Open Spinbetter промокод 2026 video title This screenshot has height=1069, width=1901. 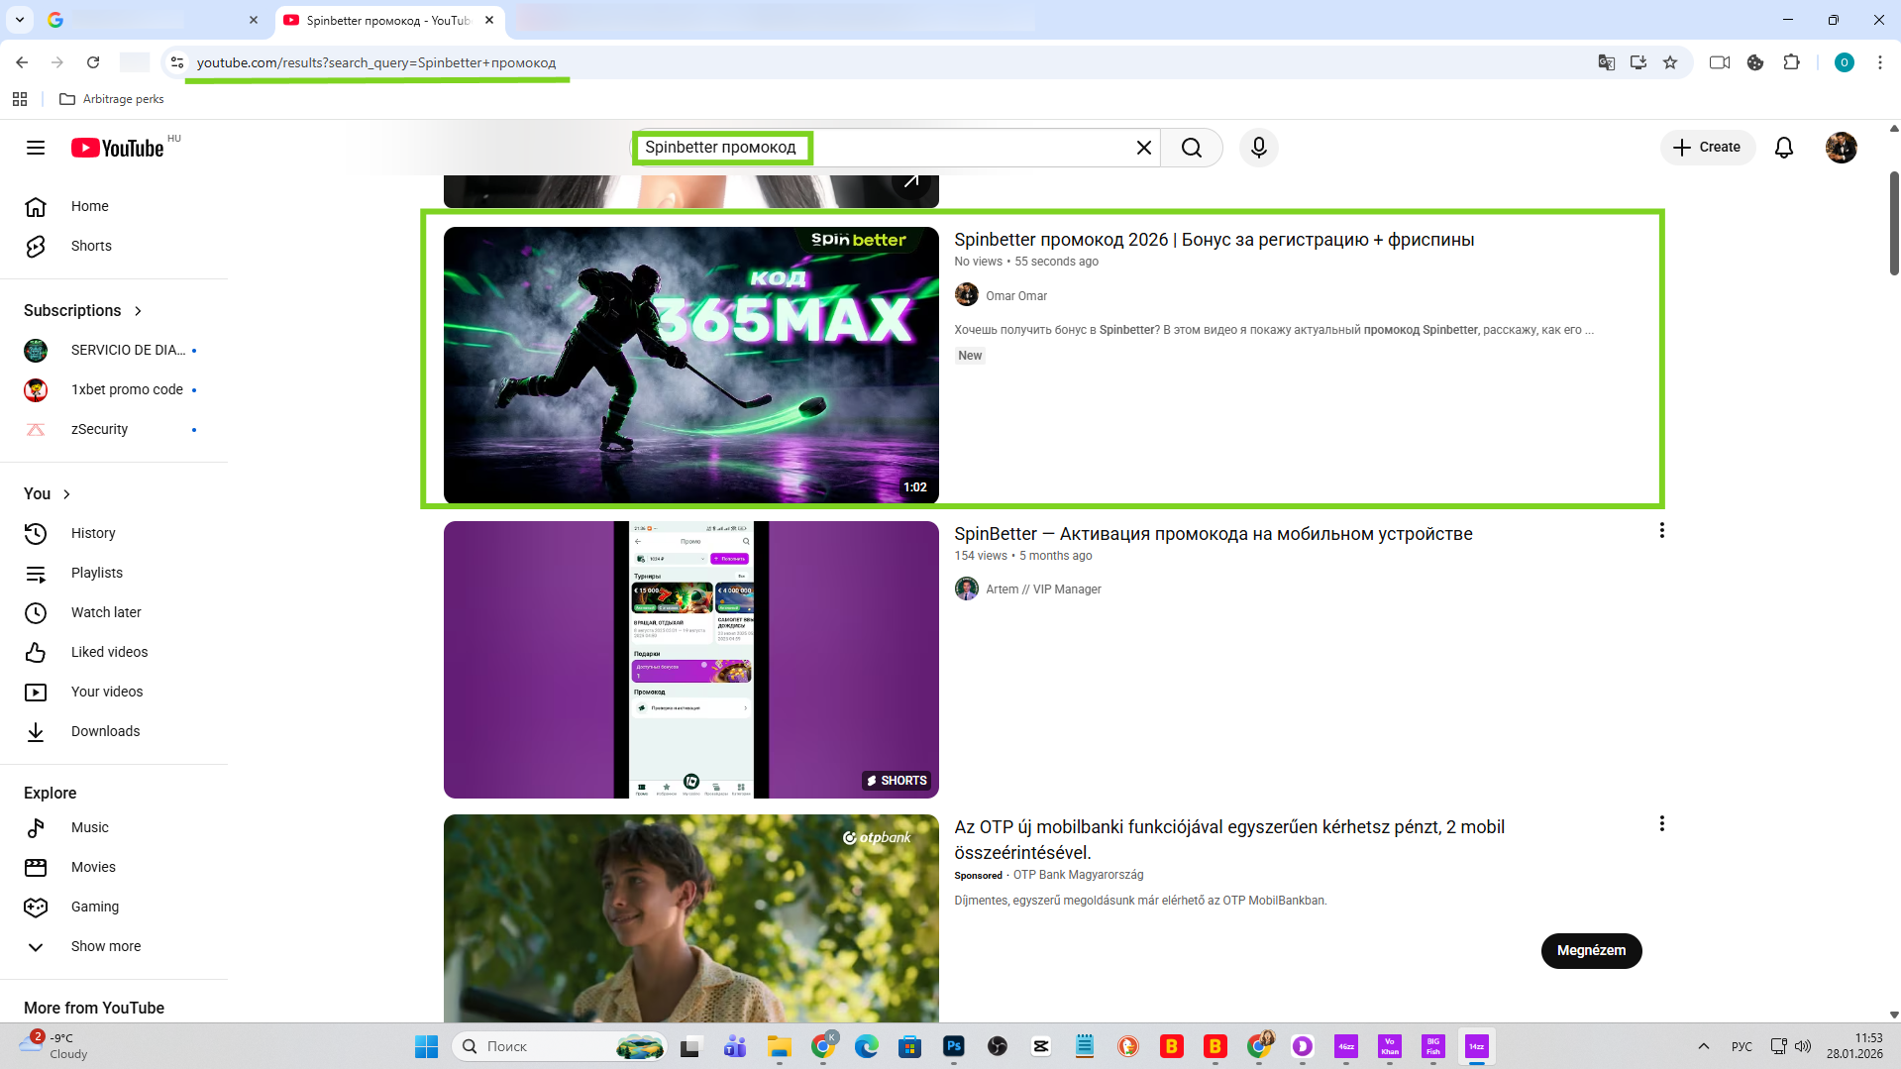coord(1214,240)
